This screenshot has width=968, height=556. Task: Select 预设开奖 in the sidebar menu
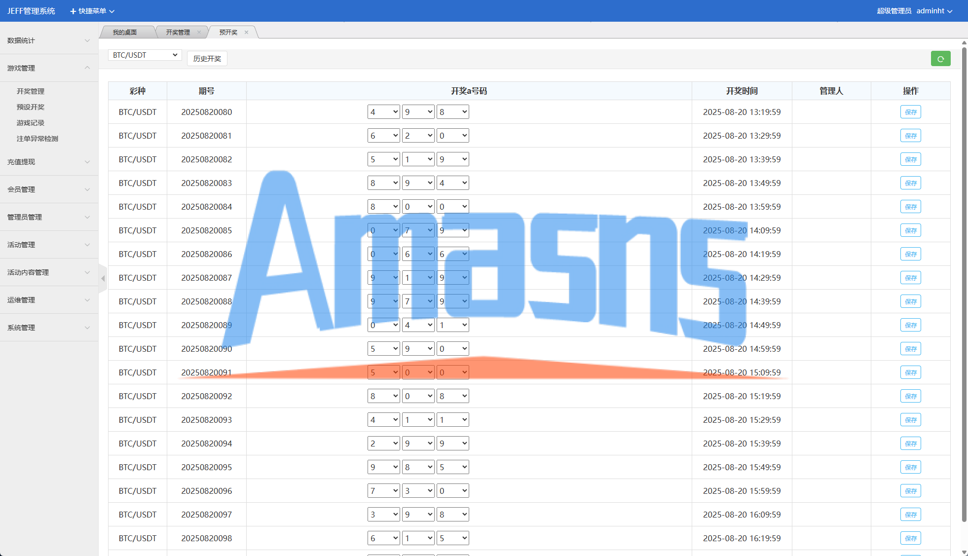click(31, 107)
